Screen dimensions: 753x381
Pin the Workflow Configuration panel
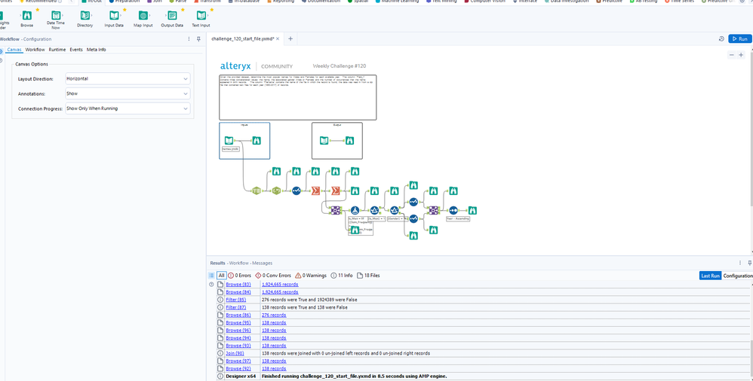pyautogui.click(x=199, y=39)
